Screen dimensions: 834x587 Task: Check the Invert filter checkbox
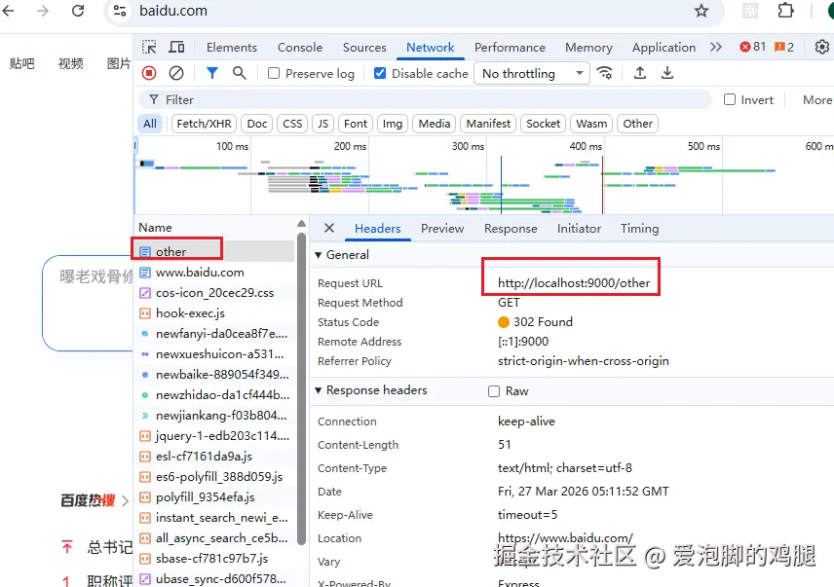pos(730,100)
